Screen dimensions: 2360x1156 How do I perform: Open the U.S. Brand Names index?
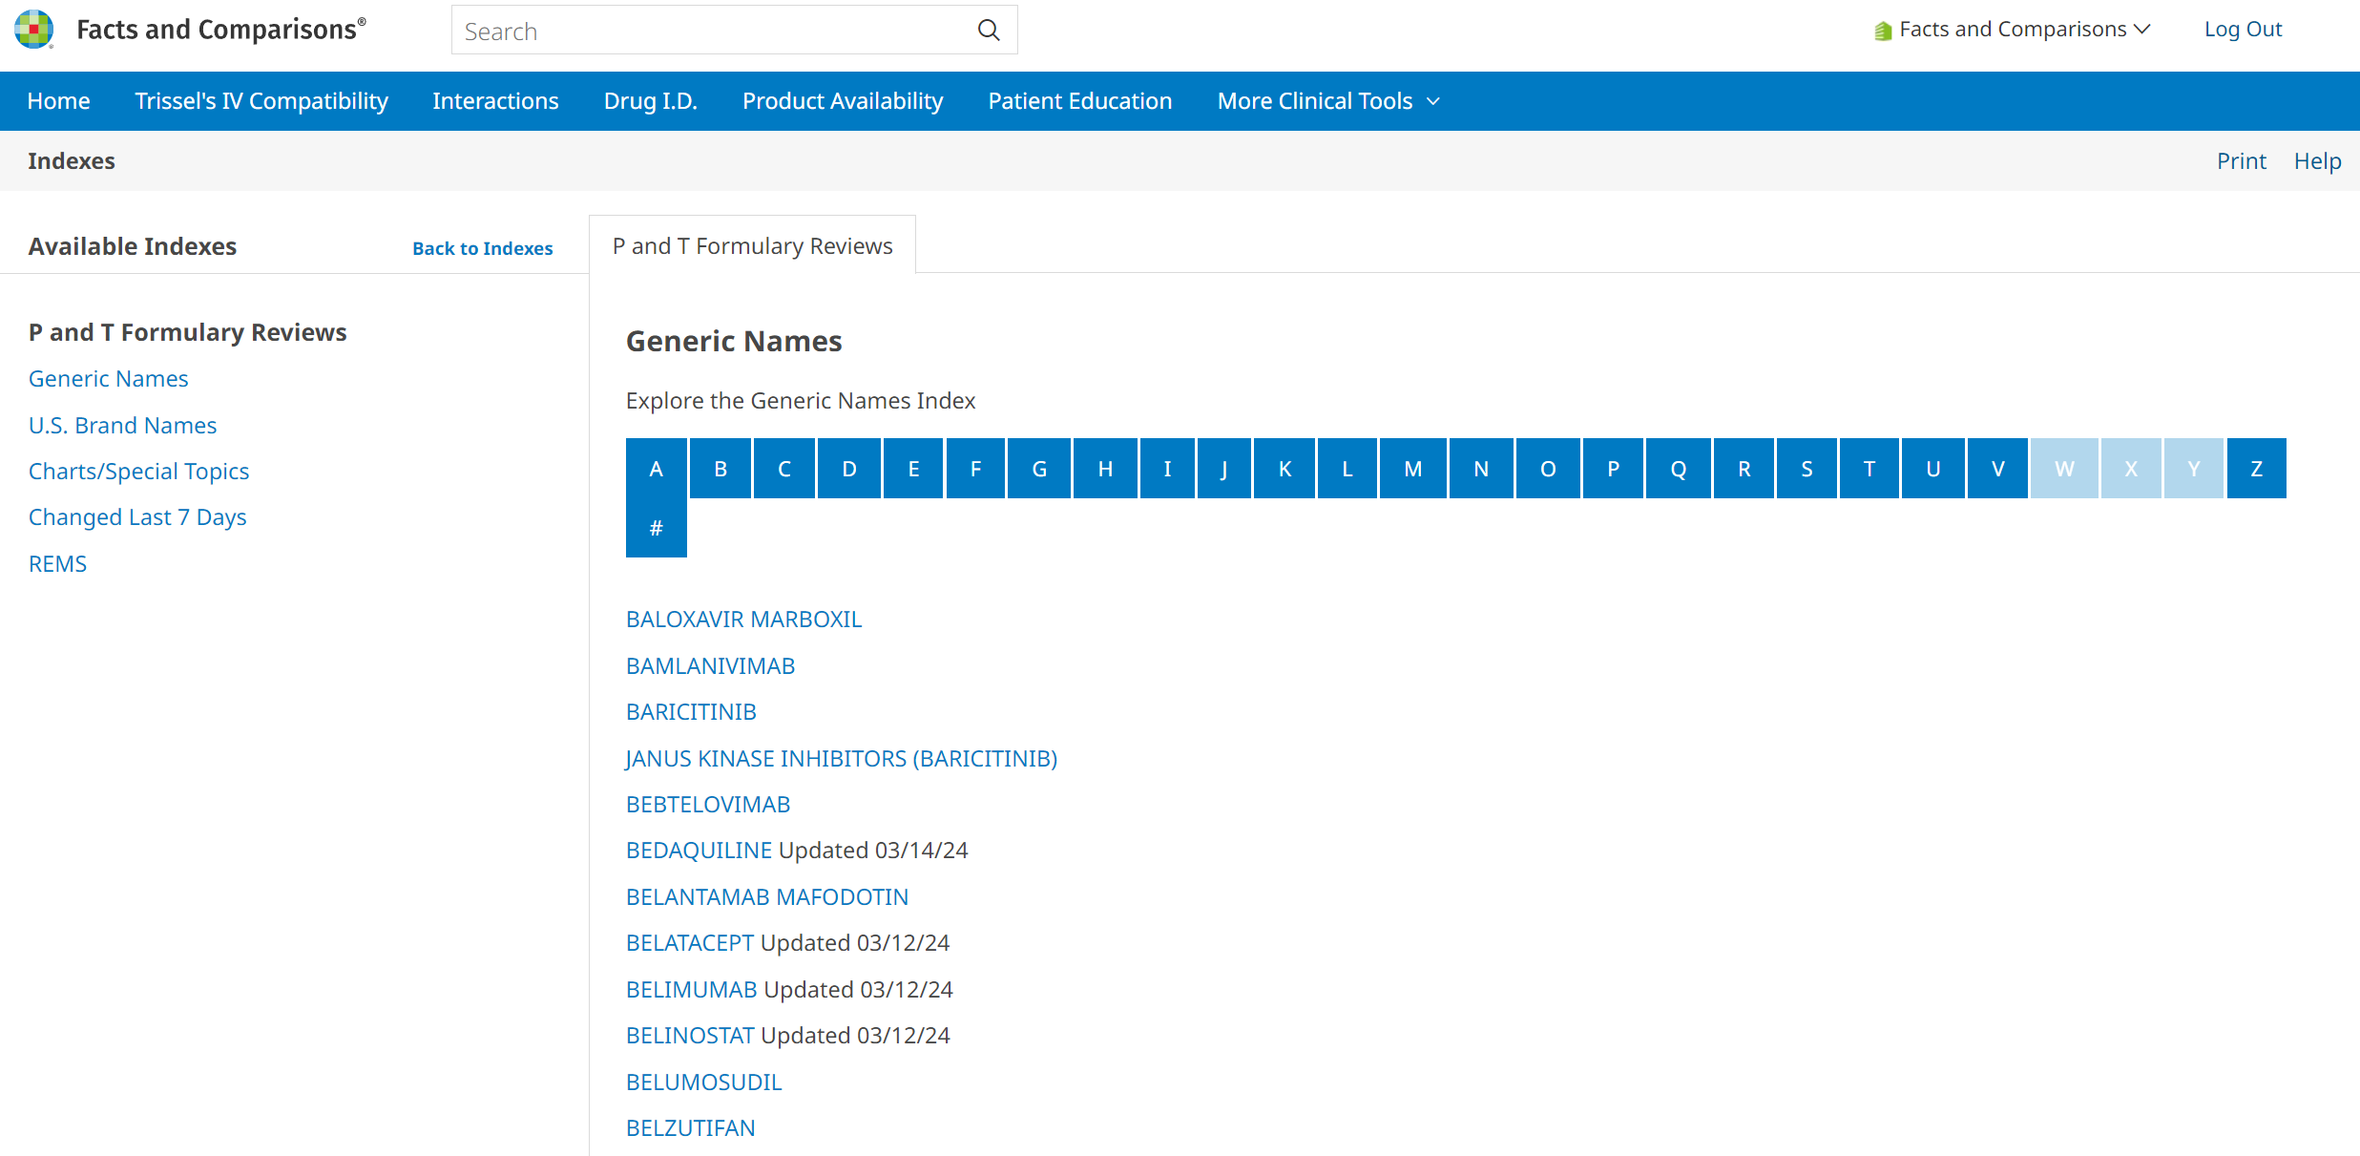[x=122, y=425]
